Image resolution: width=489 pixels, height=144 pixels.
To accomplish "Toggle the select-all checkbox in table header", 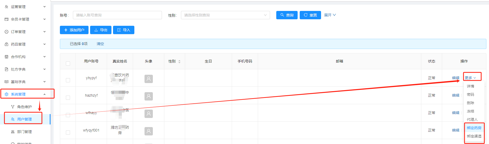I will [68, 64].
